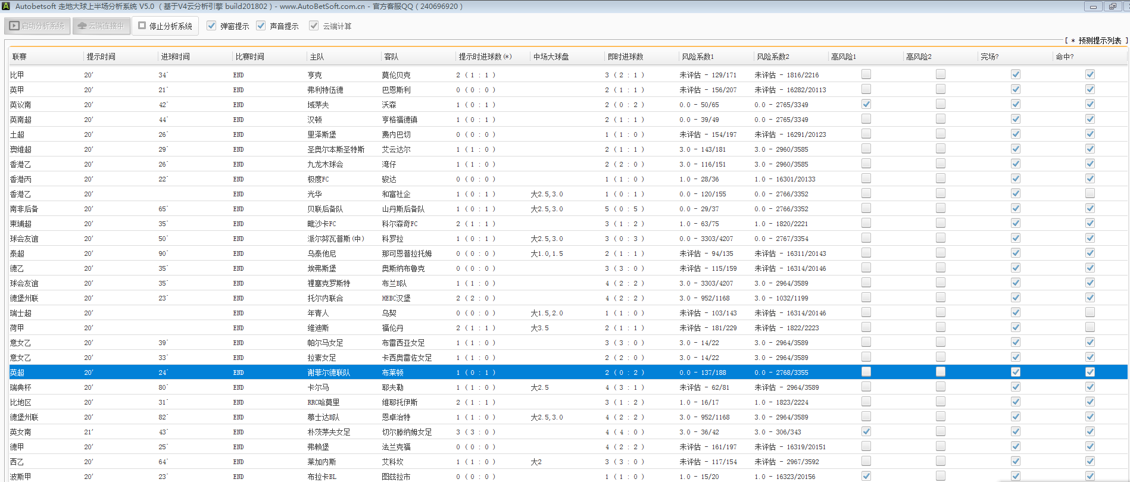Sort by the 联赛 column header

20,57
